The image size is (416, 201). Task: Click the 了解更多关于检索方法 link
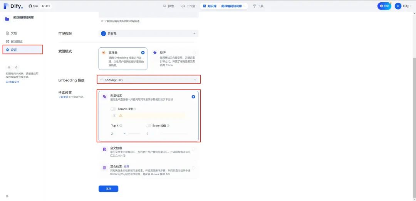[x=71, y=97]
